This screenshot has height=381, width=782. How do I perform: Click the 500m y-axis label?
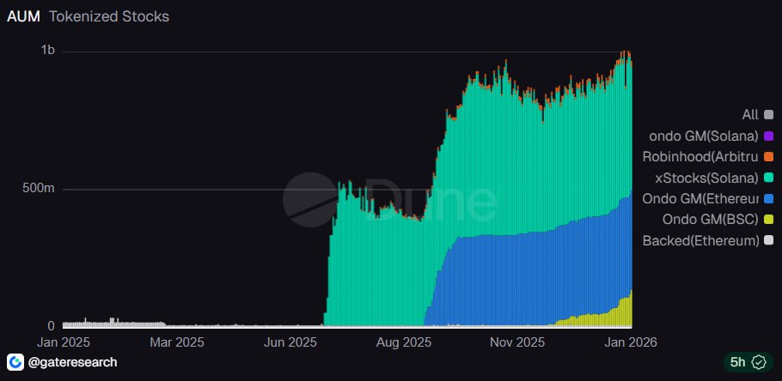40,190
